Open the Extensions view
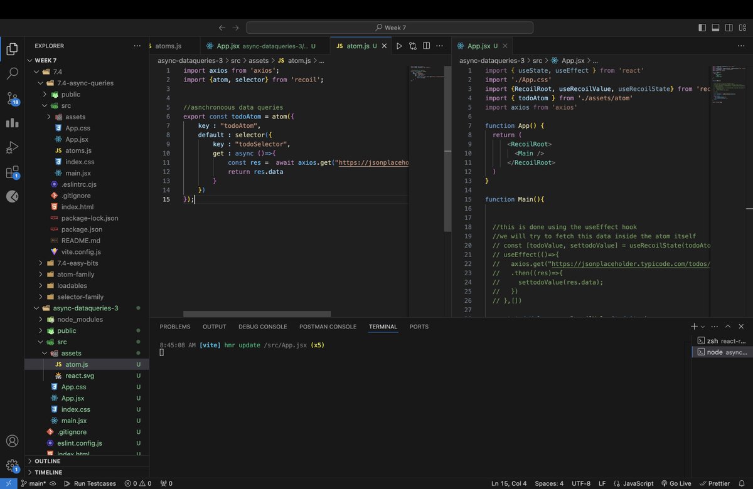Screen dimensions: 753x489 pyautogui.click(x=11, y=172)
